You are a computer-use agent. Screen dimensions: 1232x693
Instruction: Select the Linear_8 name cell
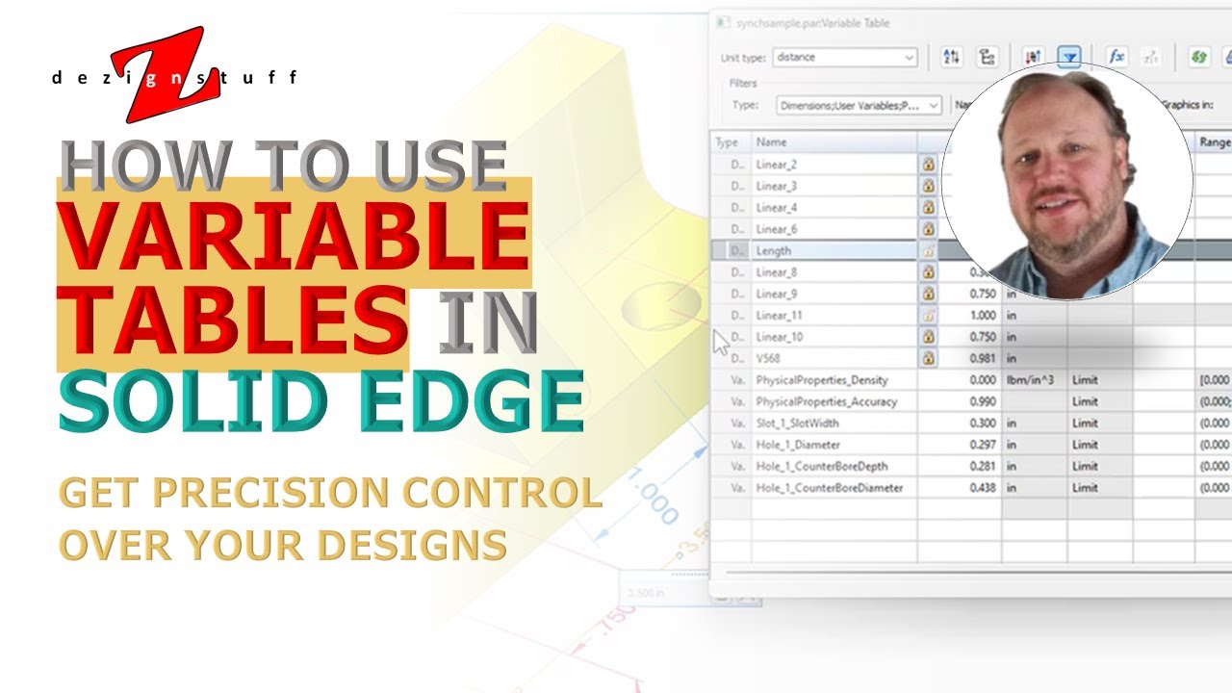point(834,272)
